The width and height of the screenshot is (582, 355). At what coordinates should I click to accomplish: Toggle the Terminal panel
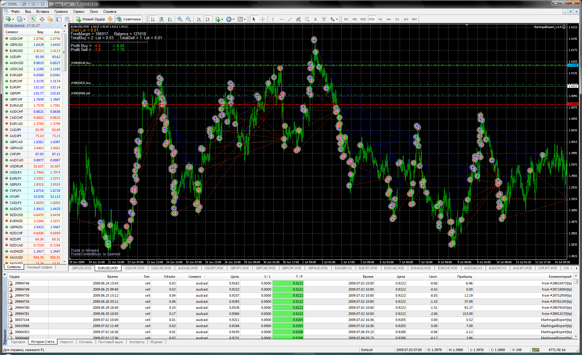(59, 19)
